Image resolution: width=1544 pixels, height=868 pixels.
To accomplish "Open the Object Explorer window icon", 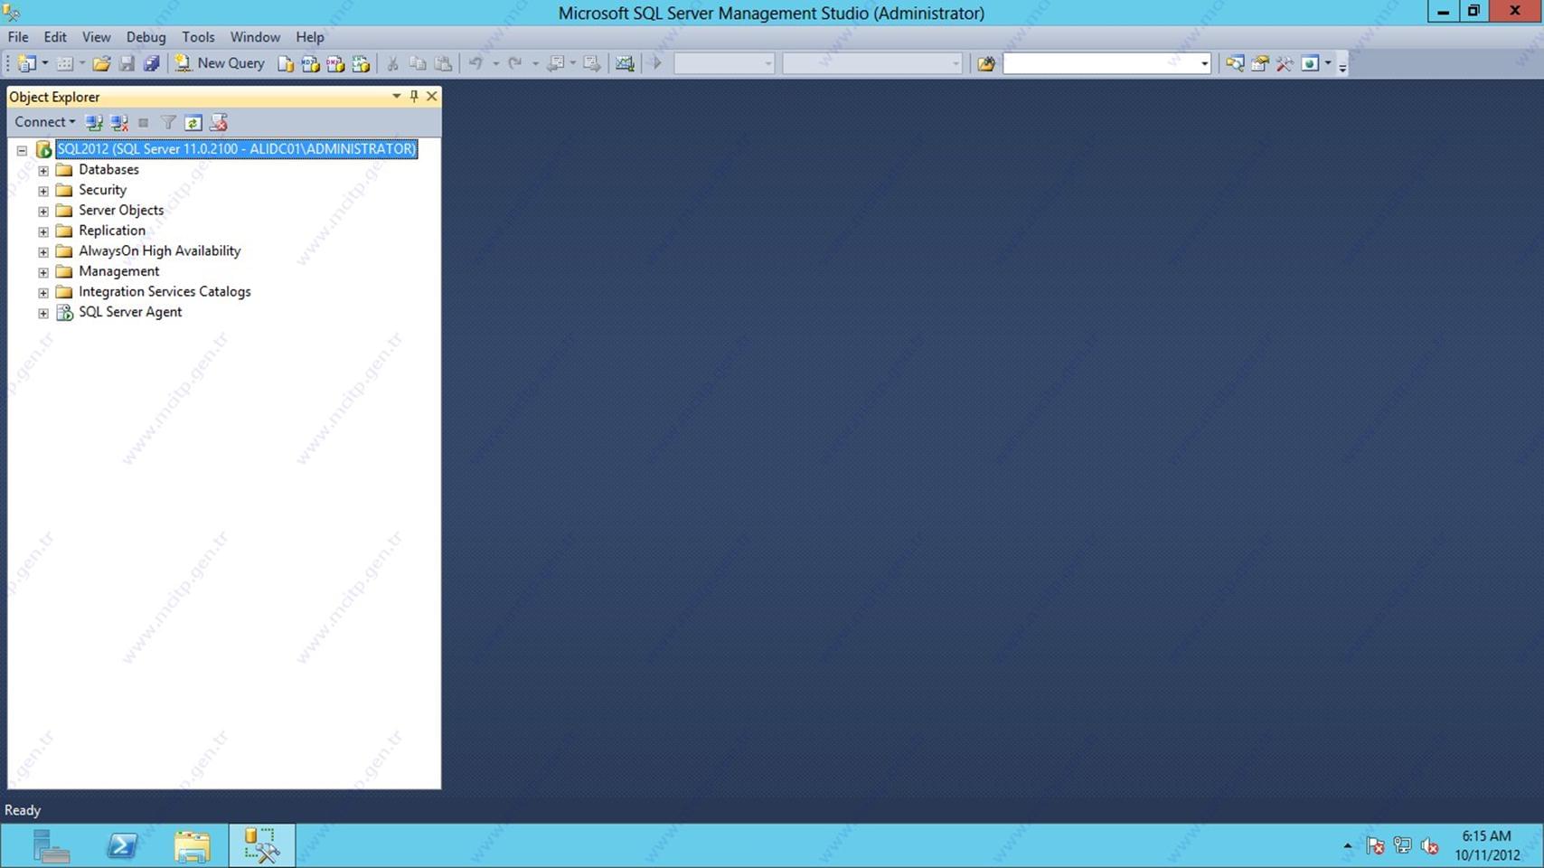I will tap(1235, 63).
